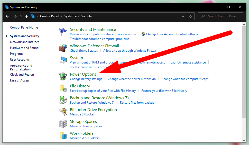Click the System computer icon

pos(63,60)
